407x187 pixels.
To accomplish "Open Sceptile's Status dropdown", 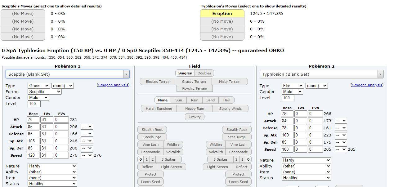I will click(x=52, y=184).
